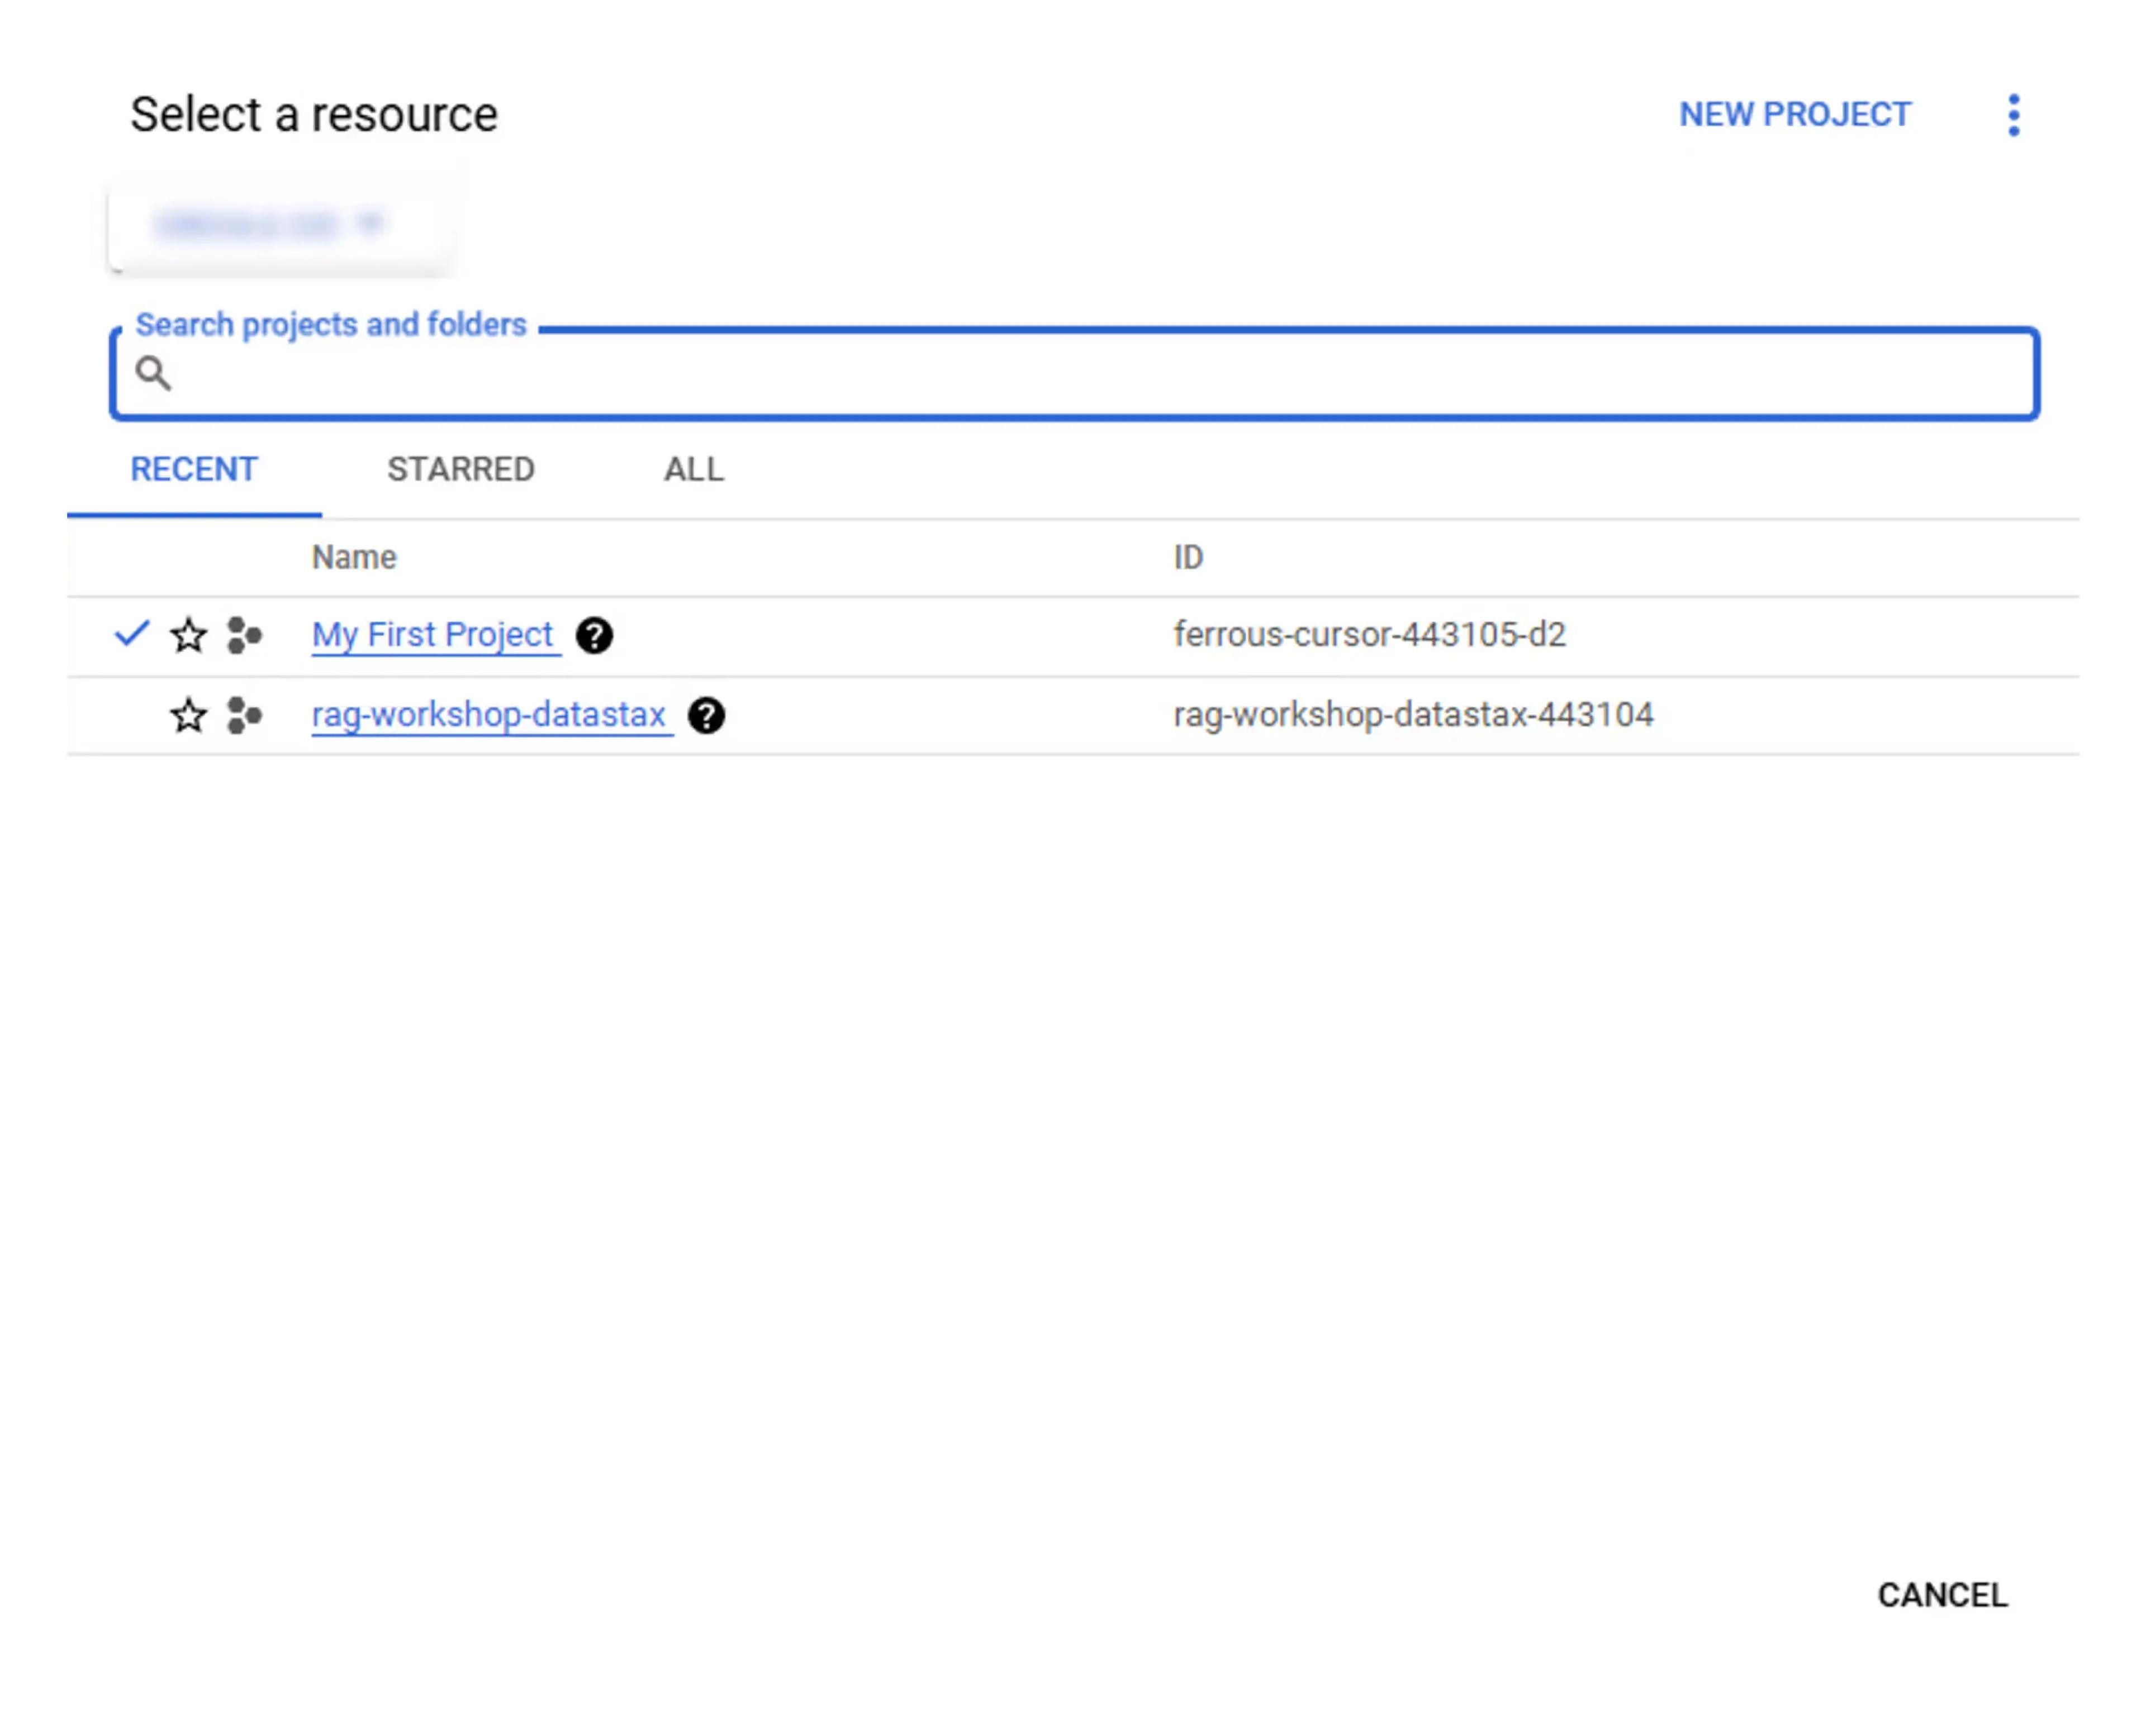
Task: Star the My First Project row
Action: (x=188, y=636)
